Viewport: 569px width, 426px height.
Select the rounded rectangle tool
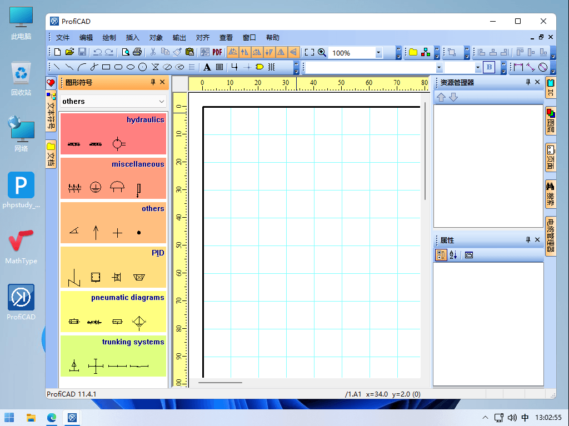[118, 67]
